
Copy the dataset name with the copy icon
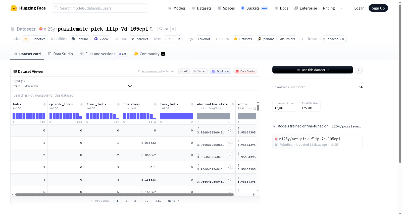[152, 29]
